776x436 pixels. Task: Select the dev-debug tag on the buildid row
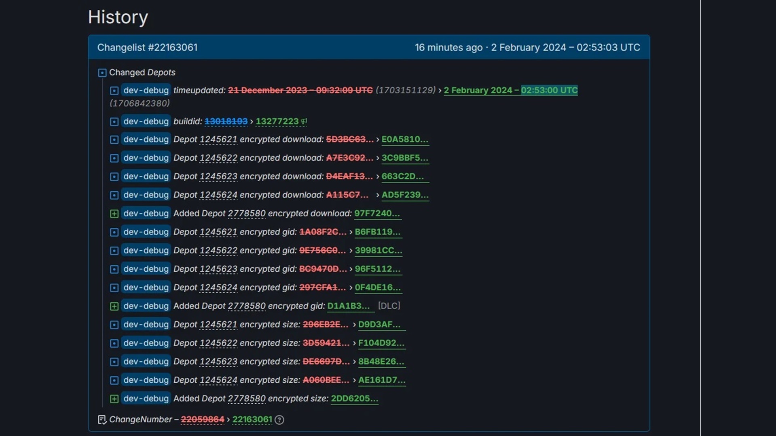pos(146,121)
